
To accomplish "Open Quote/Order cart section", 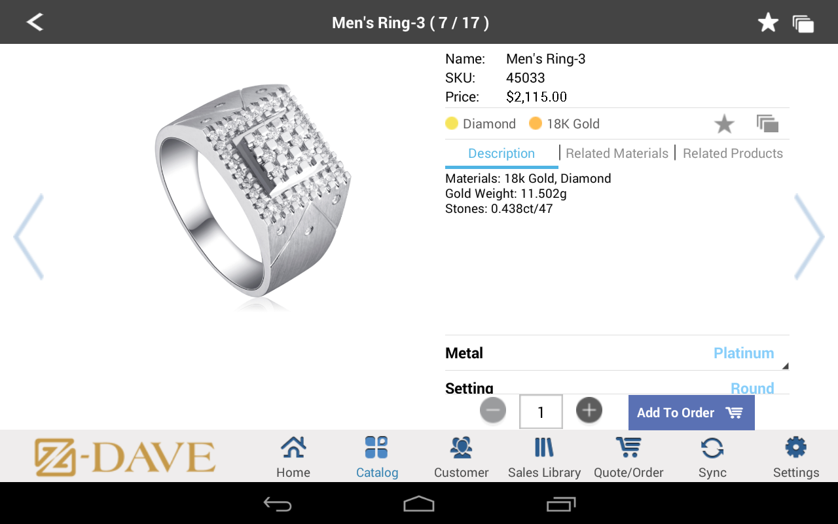I will tap(628, 457).
